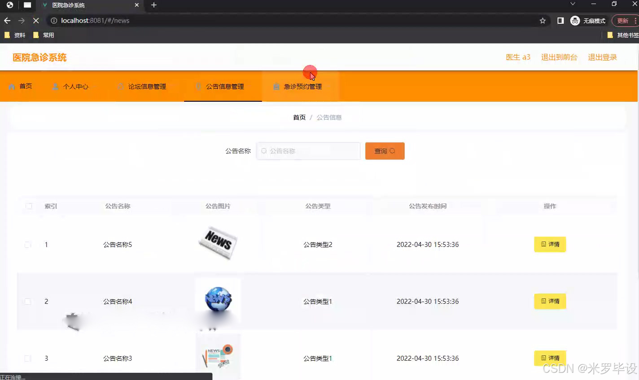Click the 查询 search button

click(384, 151)
